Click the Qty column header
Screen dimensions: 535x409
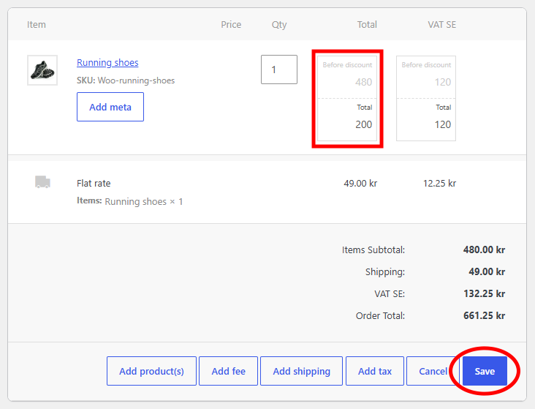(x=279, y=25)
